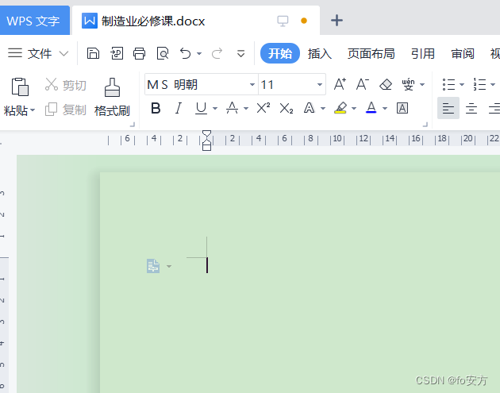This screenshot has height=393, width=500.
Task: Toggle Bold formatting
Action: (x=156, y=108)
